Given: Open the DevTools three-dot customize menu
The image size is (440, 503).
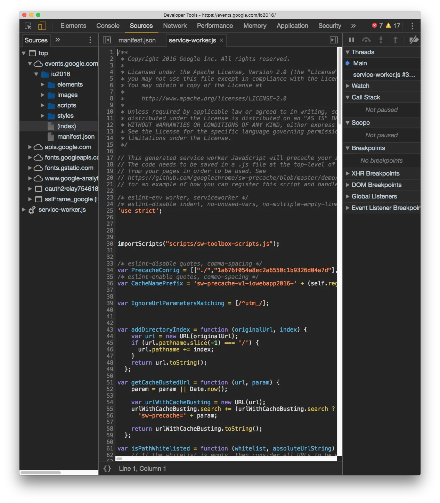Looking at the screenshot, I should [412, 26].
